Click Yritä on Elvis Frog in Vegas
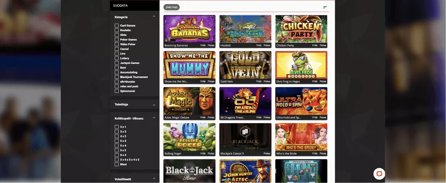The height and width of the screenshot is (183, 446). point(314,81)
